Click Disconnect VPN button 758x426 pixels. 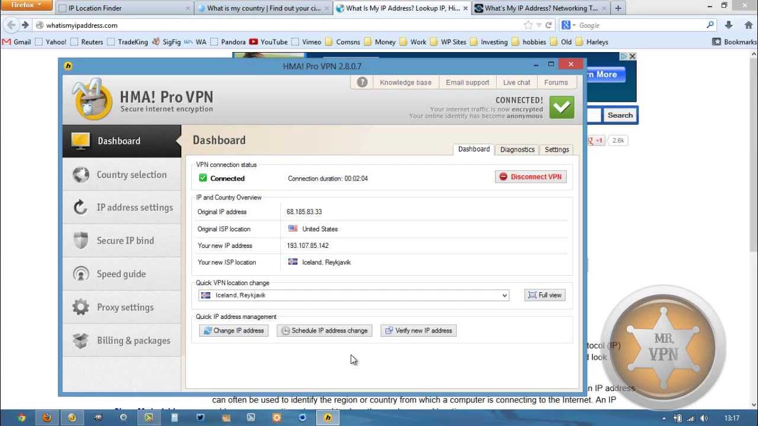[531, 177]
